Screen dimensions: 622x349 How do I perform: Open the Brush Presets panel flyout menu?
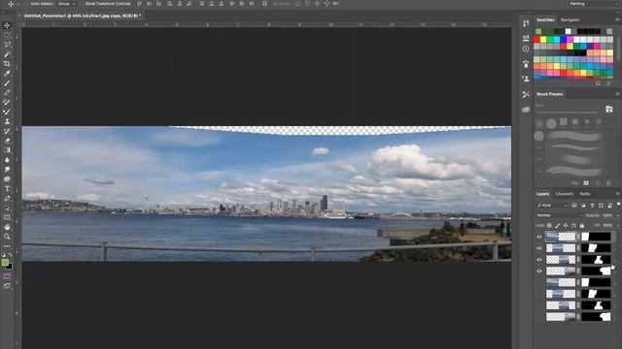click(617, 94)
